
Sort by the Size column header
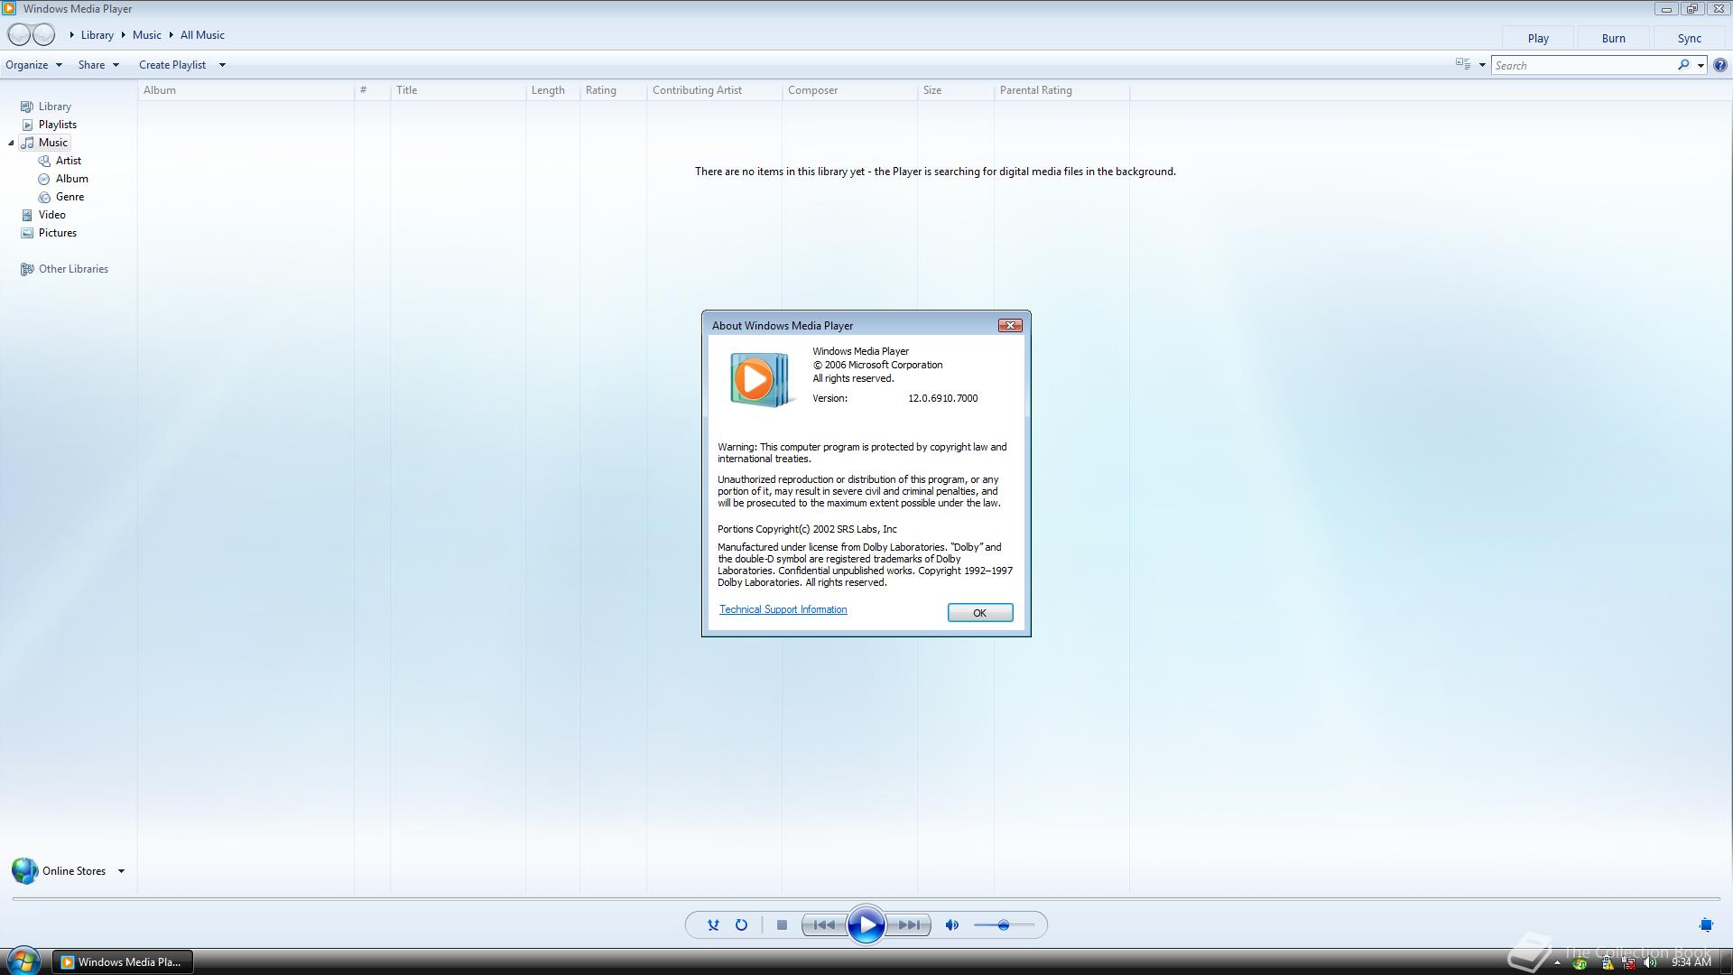tap(956, 90)
